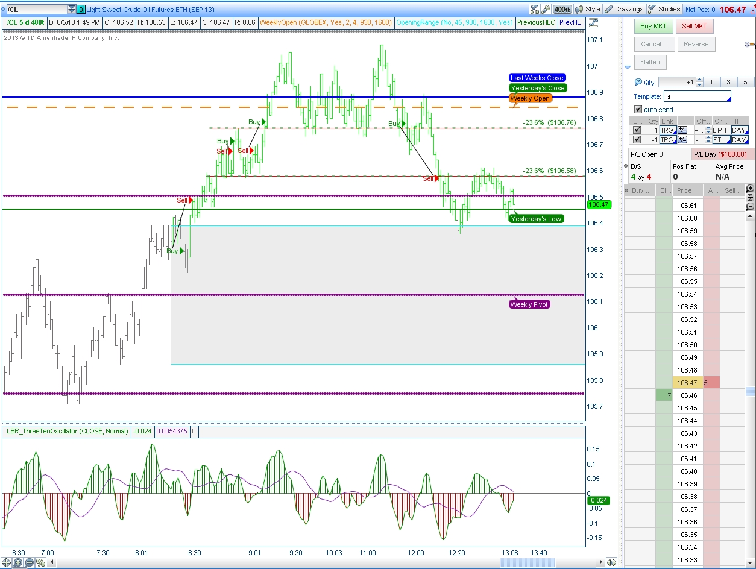
Task: Click the zoom magnifier icon beside ladder header
Action: (750, 189)
